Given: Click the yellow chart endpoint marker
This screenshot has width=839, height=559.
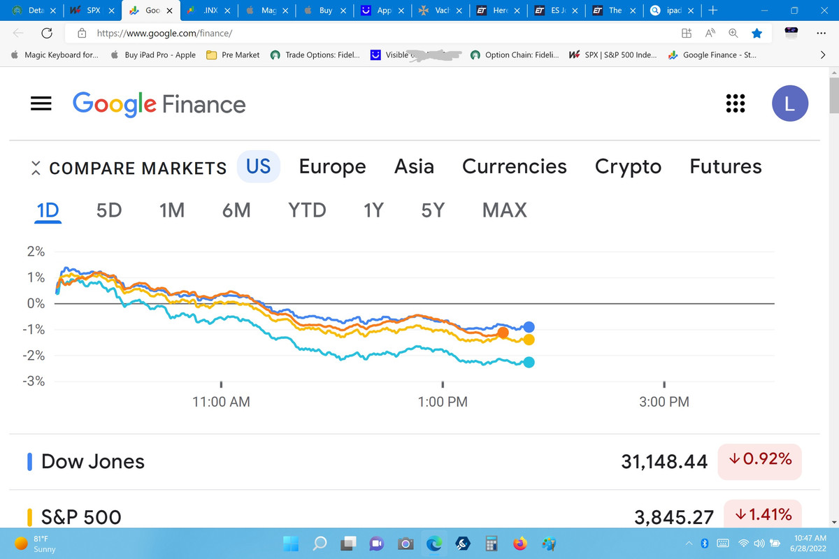Looking at the screenshot, I should click(529, 340).
